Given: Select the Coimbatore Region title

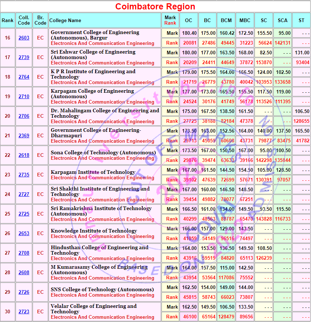Looking at the screenshot, I should pos(155,7).
